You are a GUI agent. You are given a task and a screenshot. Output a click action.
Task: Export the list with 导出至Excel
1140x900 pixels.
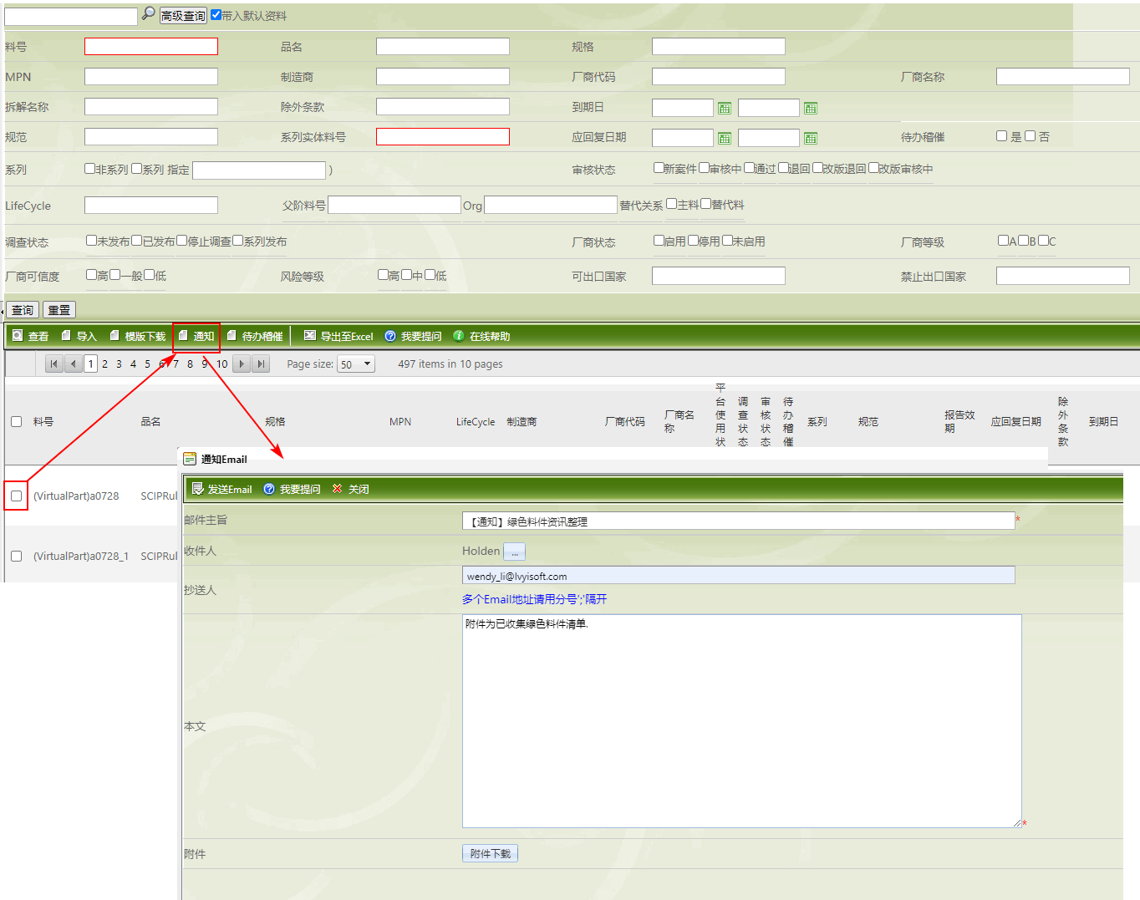point(338,336)
